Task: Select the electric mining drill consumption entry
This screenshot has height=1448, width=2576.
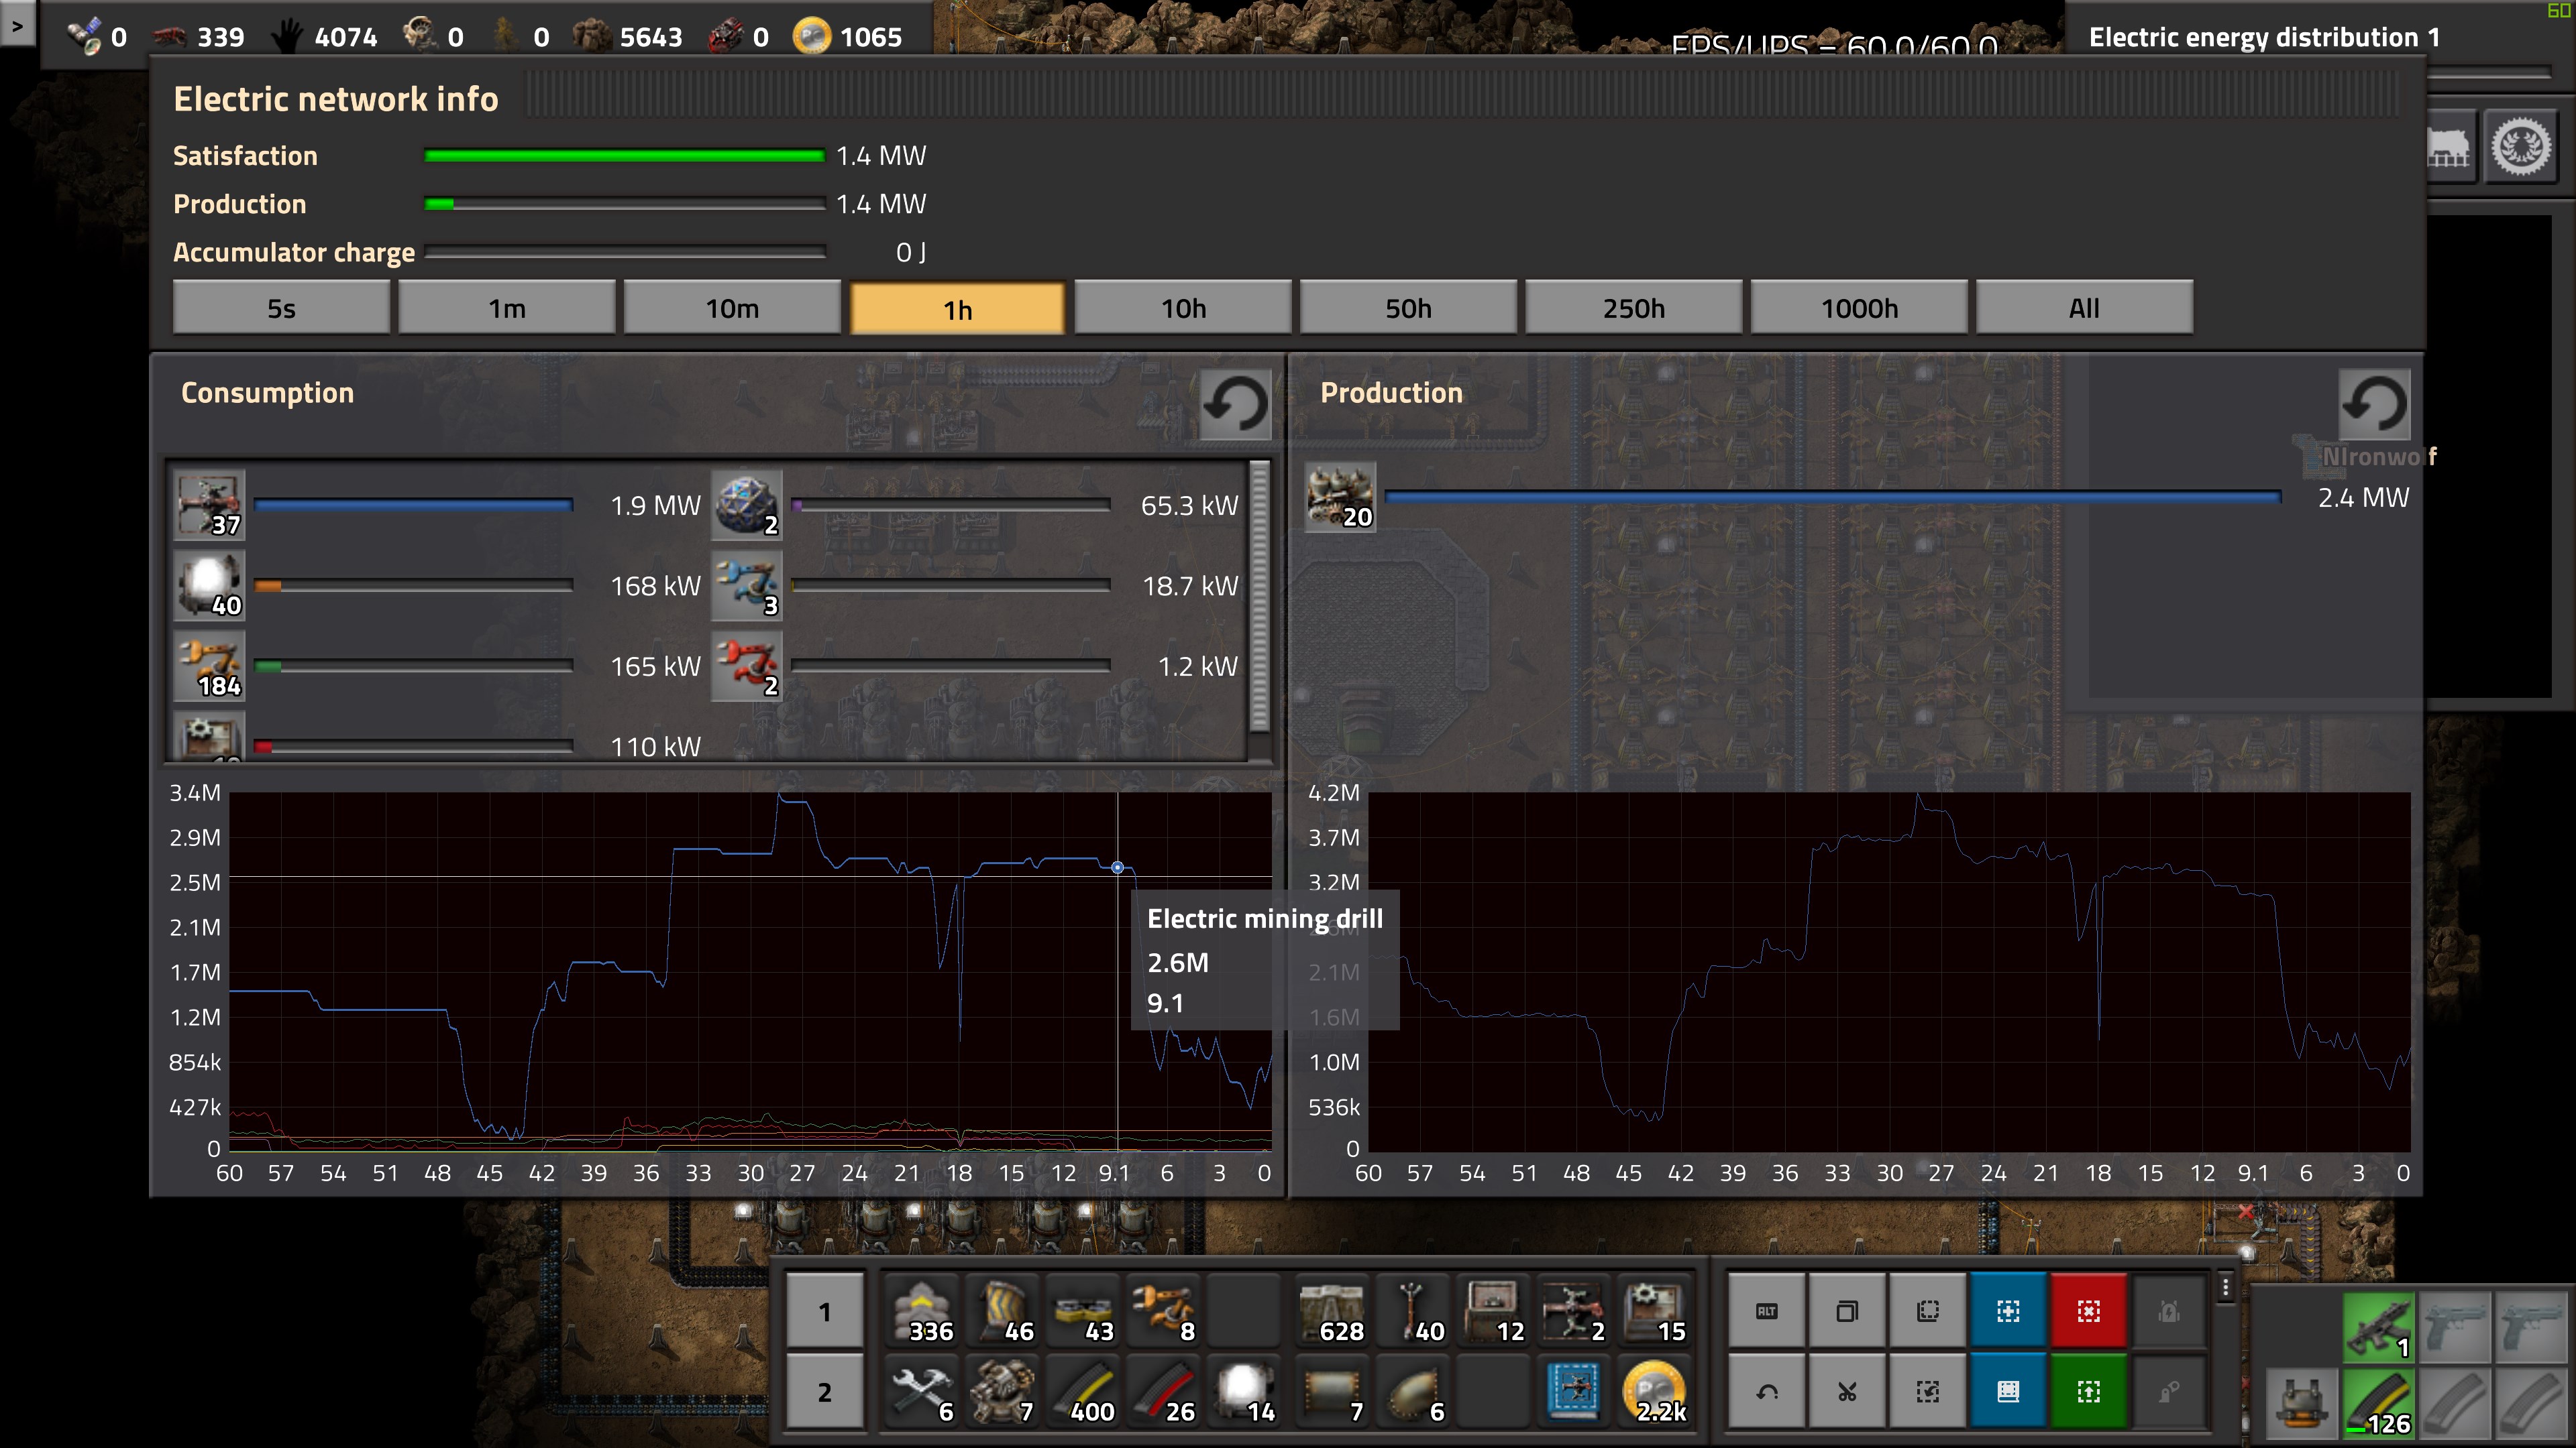Action: click(209, 505)
